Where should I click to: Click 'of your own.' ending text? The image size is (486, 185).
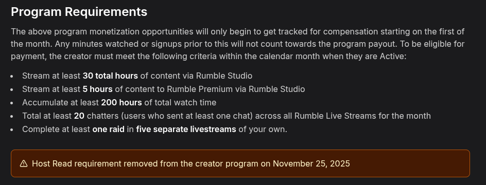(263, 129)
